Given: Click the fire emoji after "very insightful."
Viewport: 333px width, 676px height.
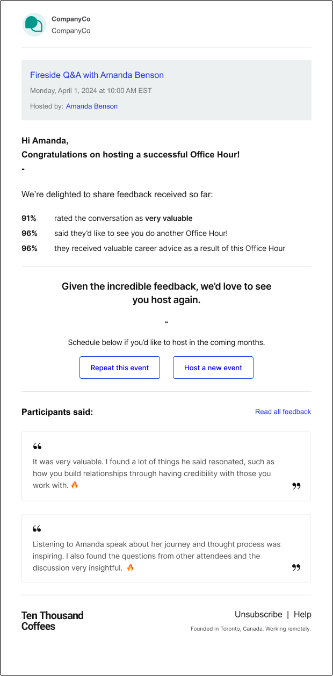Looking at the screenshot, I should point(130,567).
